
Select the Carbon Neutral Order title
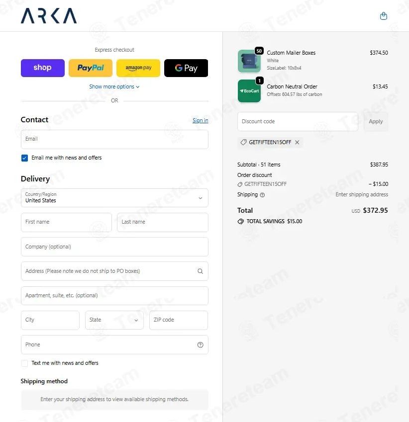click(x=292, y=86)
